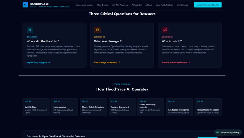
Task: Click QUESTION 01 label
Action: (x=32, y=37)
